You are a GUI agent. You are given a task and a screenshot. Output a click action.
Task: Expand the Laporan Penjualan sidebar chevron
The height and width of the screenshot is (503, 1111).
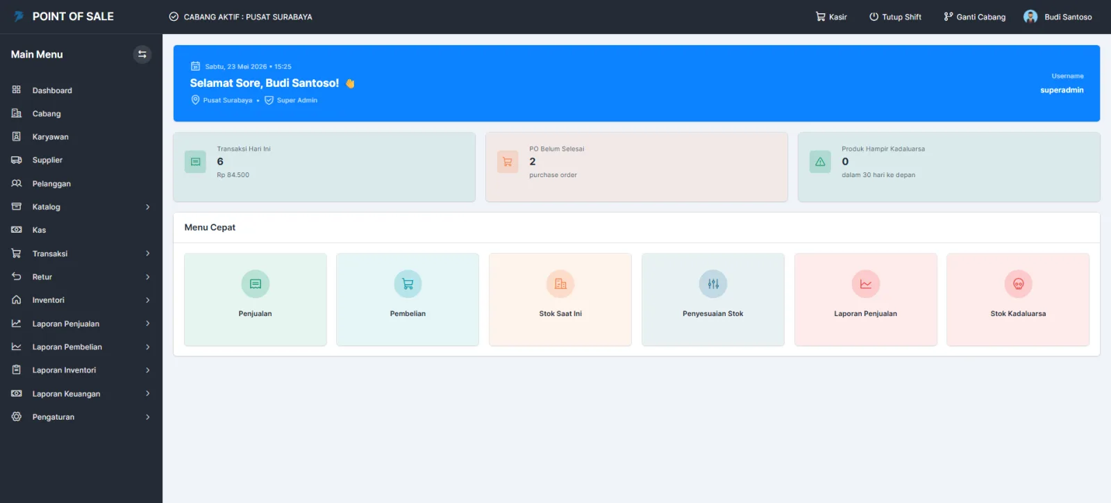(148, 323)
